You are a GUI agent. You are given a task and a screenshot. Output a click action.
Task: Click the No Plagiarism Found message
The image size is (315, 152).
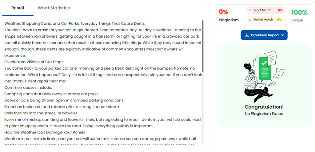[x=264, y=114]
